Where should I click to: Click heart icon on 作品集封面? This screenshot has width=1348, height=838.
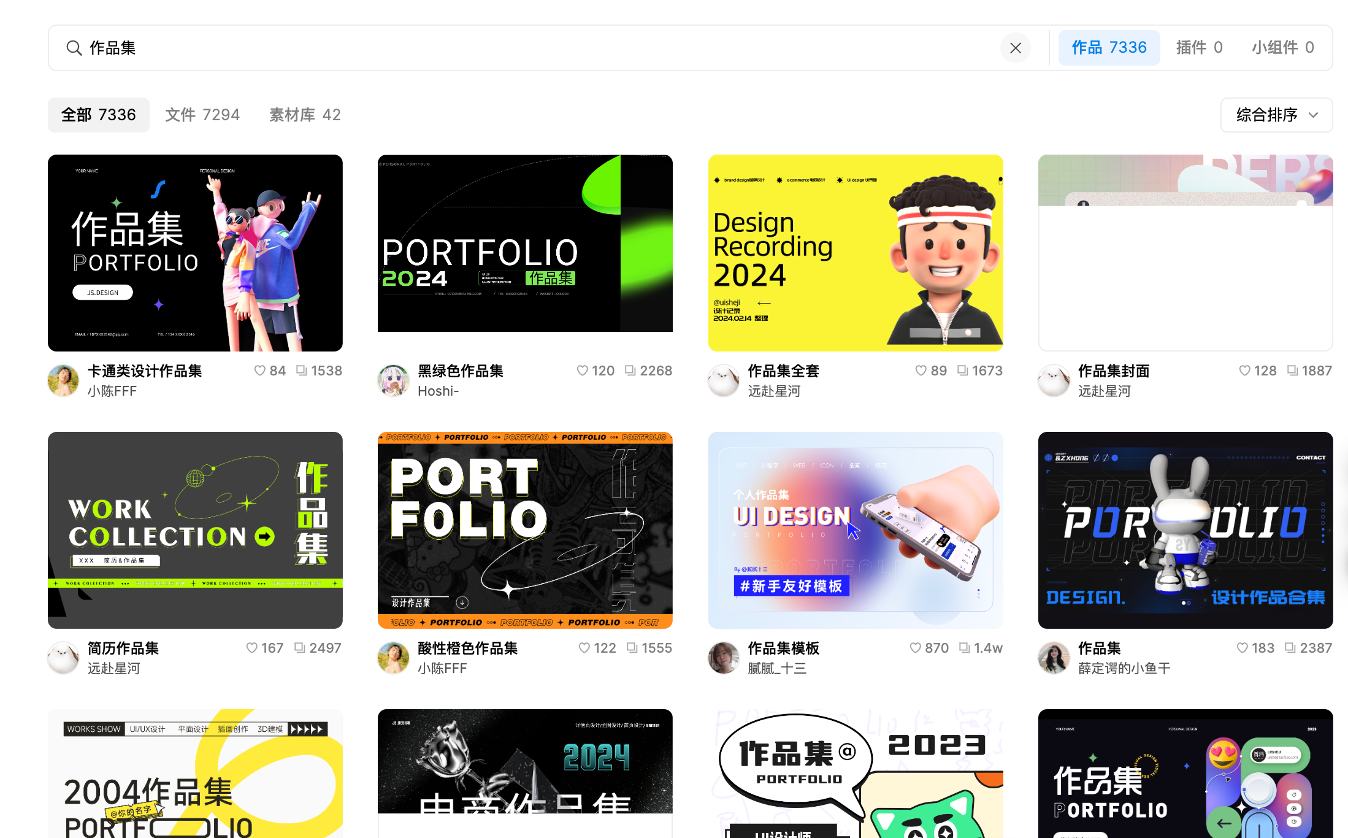point(1244,371)
